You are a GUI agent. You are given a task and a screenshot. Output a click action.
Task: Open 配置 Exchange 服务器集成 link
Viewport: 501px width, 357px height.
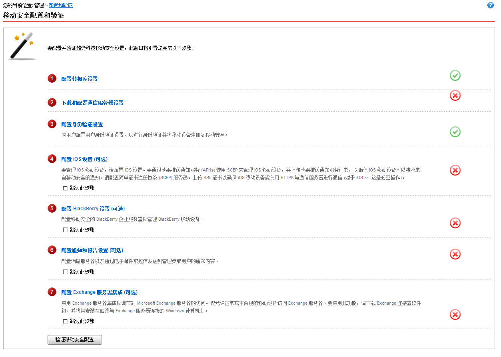coord(99,292)
